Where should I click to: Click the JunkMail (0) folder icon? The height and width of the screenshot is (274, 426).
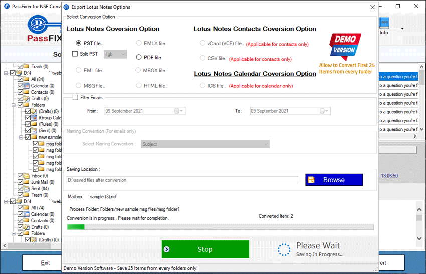27,182
